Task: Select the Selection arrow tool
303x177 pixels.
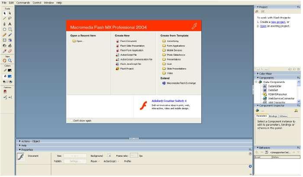Action: tap(5, 13)
